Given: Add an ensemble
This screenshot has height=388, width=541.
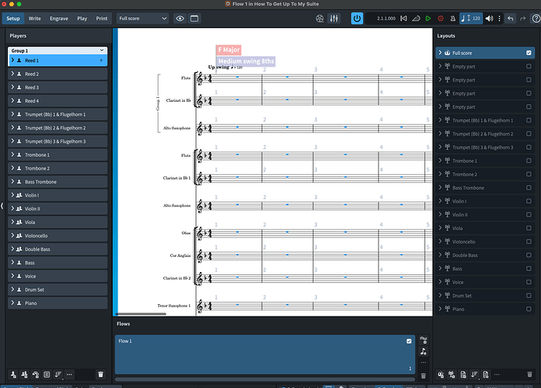Looking at the screenshot, I should coord(35,374).
